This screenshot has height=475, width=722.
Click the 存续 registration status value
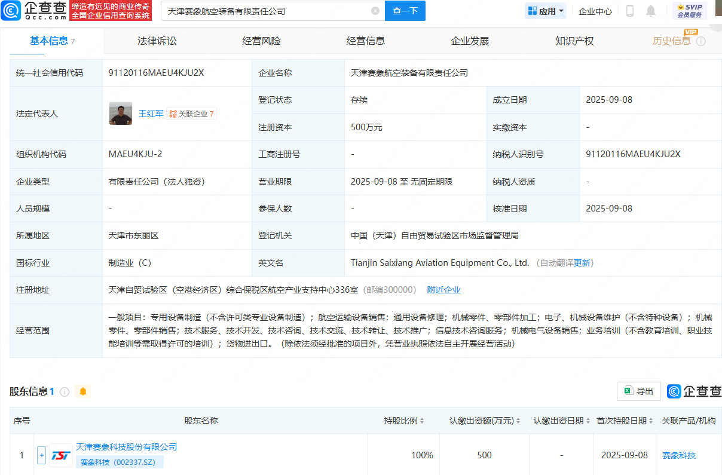pos(359,100)
